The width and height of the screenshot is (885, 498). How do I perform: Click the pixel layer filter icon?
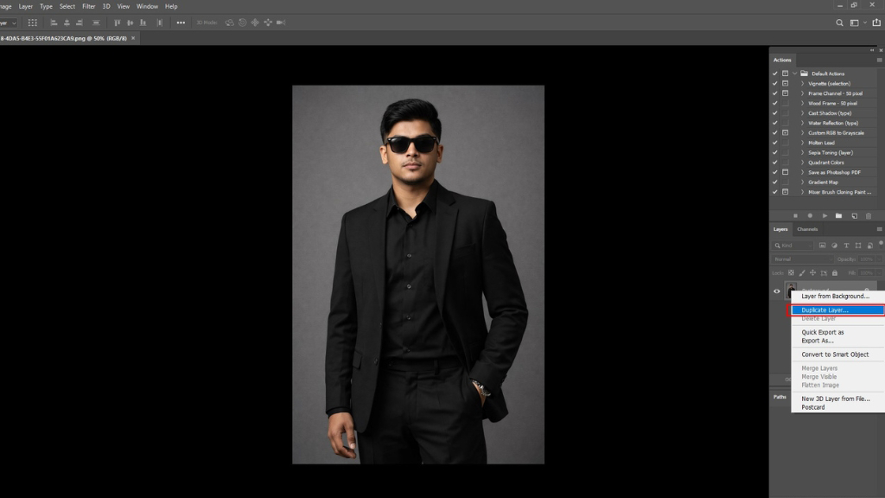tap(823, 246)
